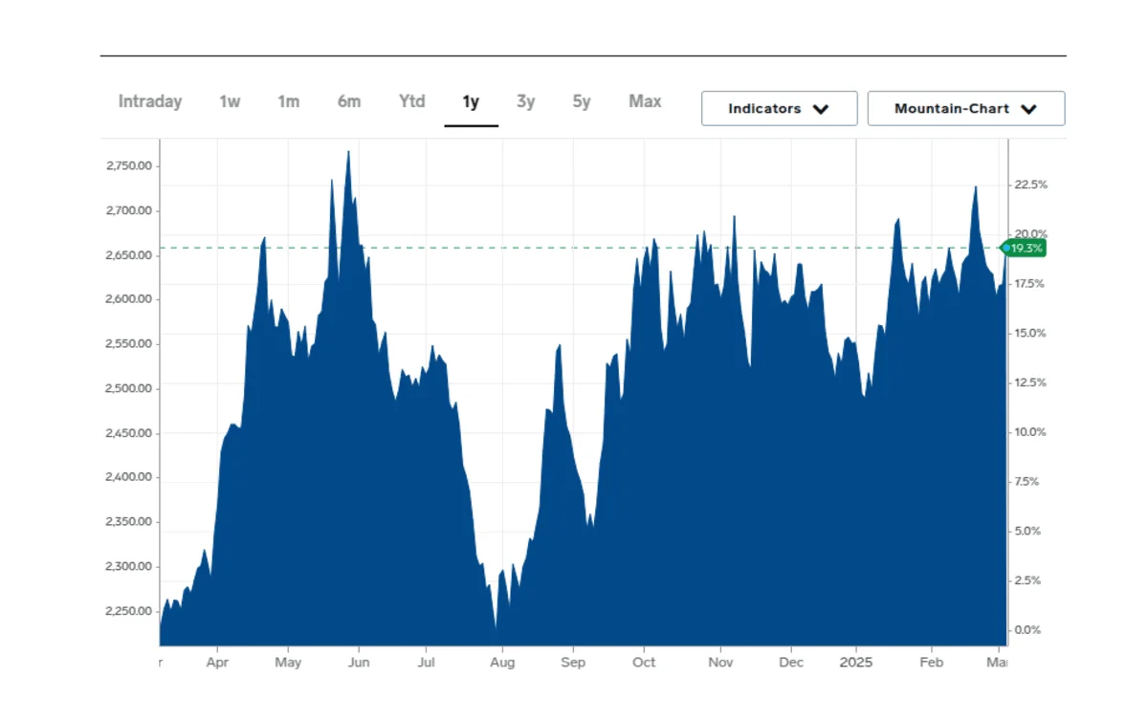Image resolution: width=1148 pixels, height=721 pixels.
Task: Click the 2025 label on the x-axis
Action: click(856, 663)
